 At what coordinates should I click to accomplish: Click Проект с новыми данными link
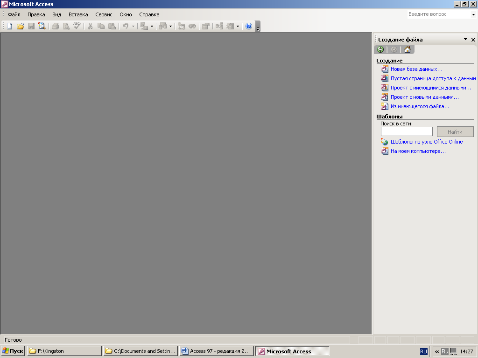[425, 97]
